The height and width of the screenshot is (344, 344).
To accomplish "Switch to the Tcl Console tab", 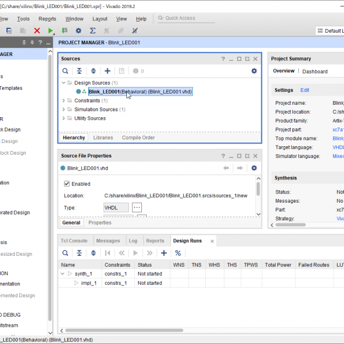I will click(74, 241).
